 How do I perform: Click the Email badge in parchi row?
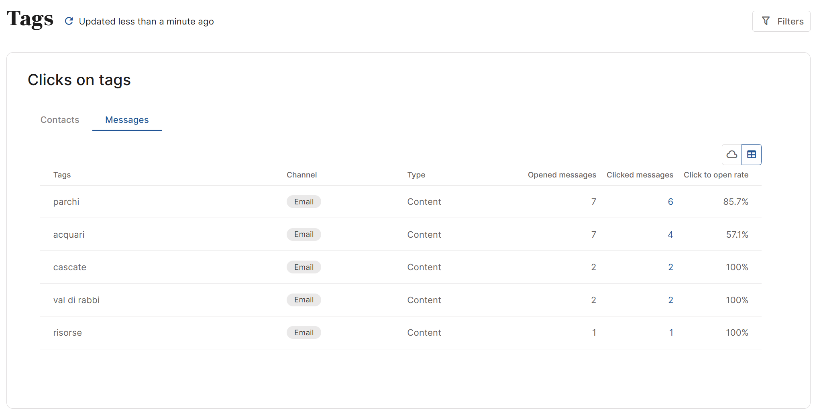(304, 202)
